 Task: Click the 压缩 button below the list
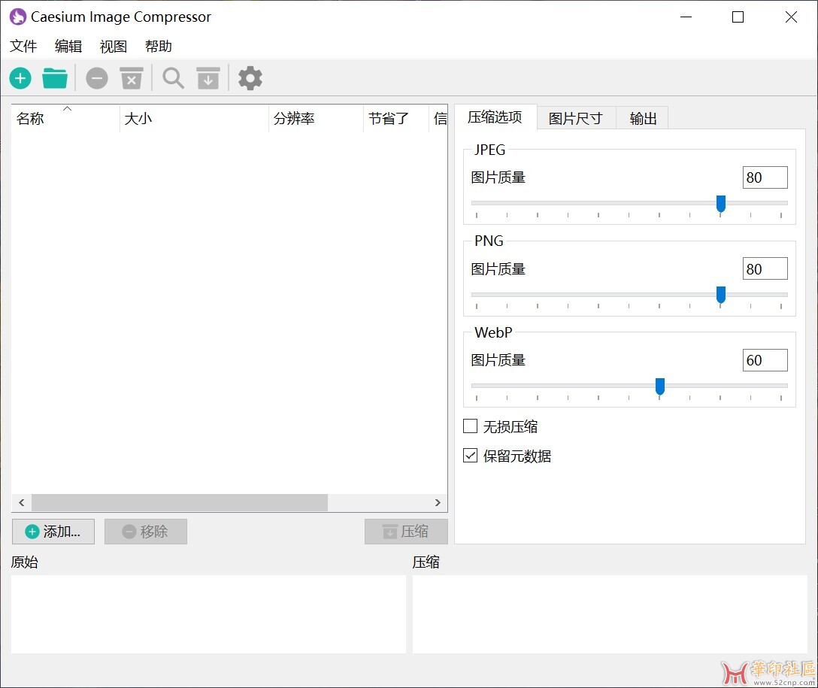[406, 532]
